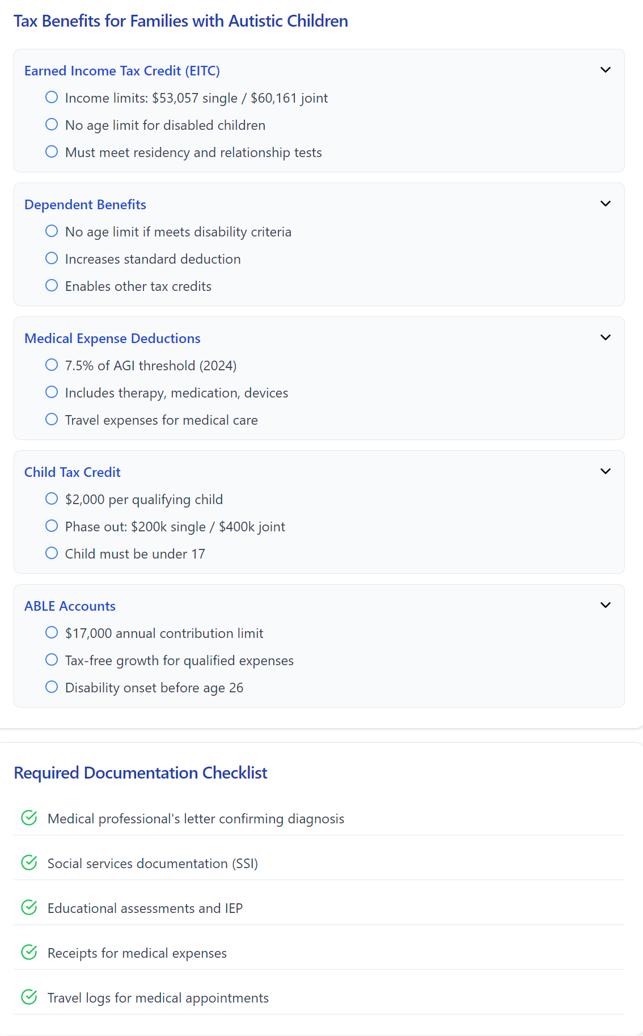Collapse the ABLE Accounts section
The width and height of the screenshot is (643, 1036).
[x=605, y=604]
